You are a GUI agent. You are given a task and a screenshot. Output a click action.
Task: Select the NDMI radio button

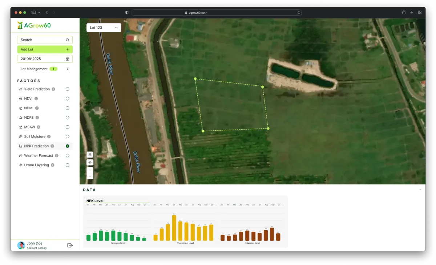coord(67,108)
